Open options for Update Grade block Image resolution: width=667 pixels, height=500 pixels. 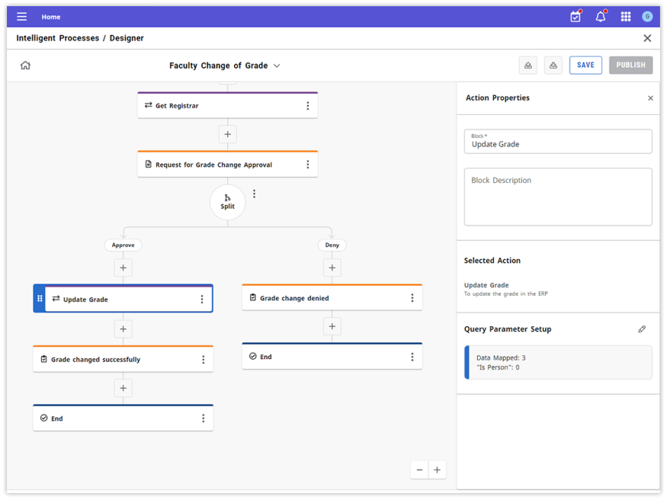[202, 300]
